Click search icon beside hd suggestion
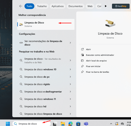Image resolution: width=131 pixels, height=126 pixels. click(21, 107)
